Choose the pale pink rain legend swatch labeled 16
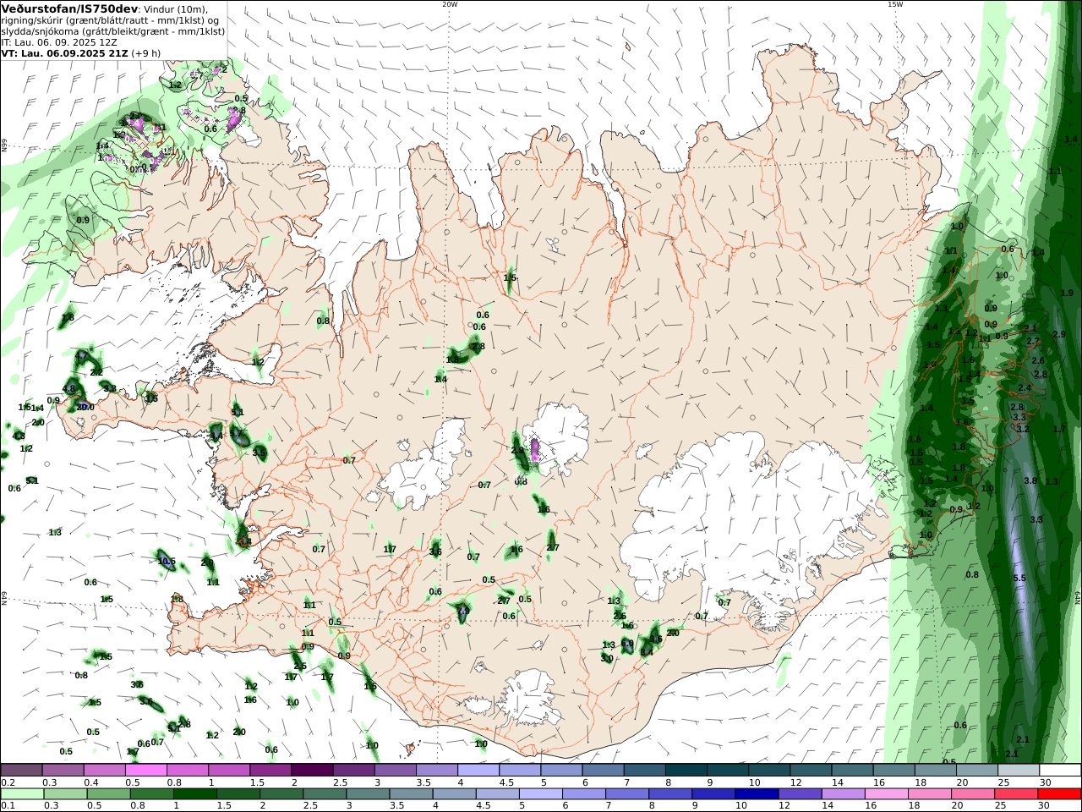Viewport: 1082px width, 812px height. click(x=886, y=794)
